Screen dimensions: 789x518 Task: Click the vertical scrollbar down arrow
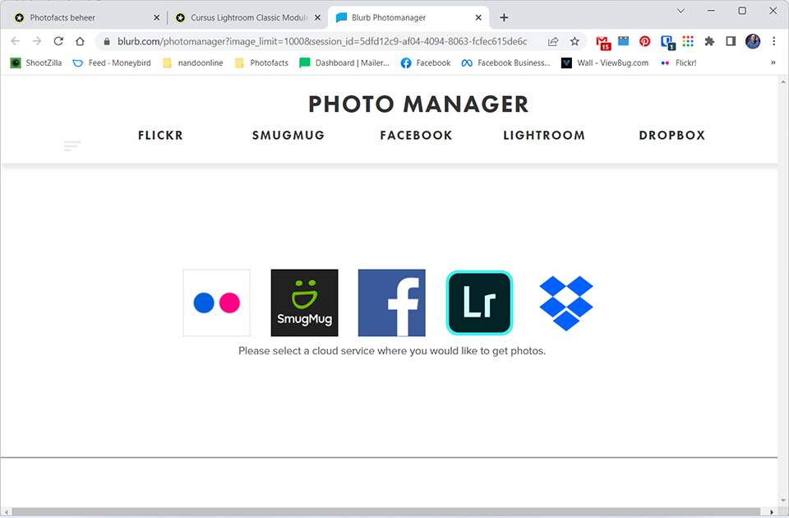pos(783,501)
